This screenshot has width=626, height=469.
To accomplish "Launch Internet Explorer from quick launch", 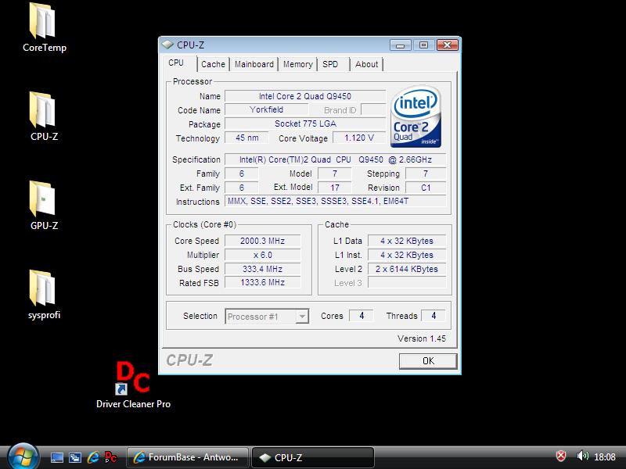I will click(x=93, y=457).
